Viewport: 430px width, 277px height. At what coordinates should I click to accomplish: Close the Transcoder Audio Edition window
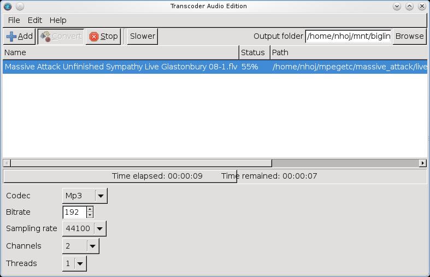(422, 6)
